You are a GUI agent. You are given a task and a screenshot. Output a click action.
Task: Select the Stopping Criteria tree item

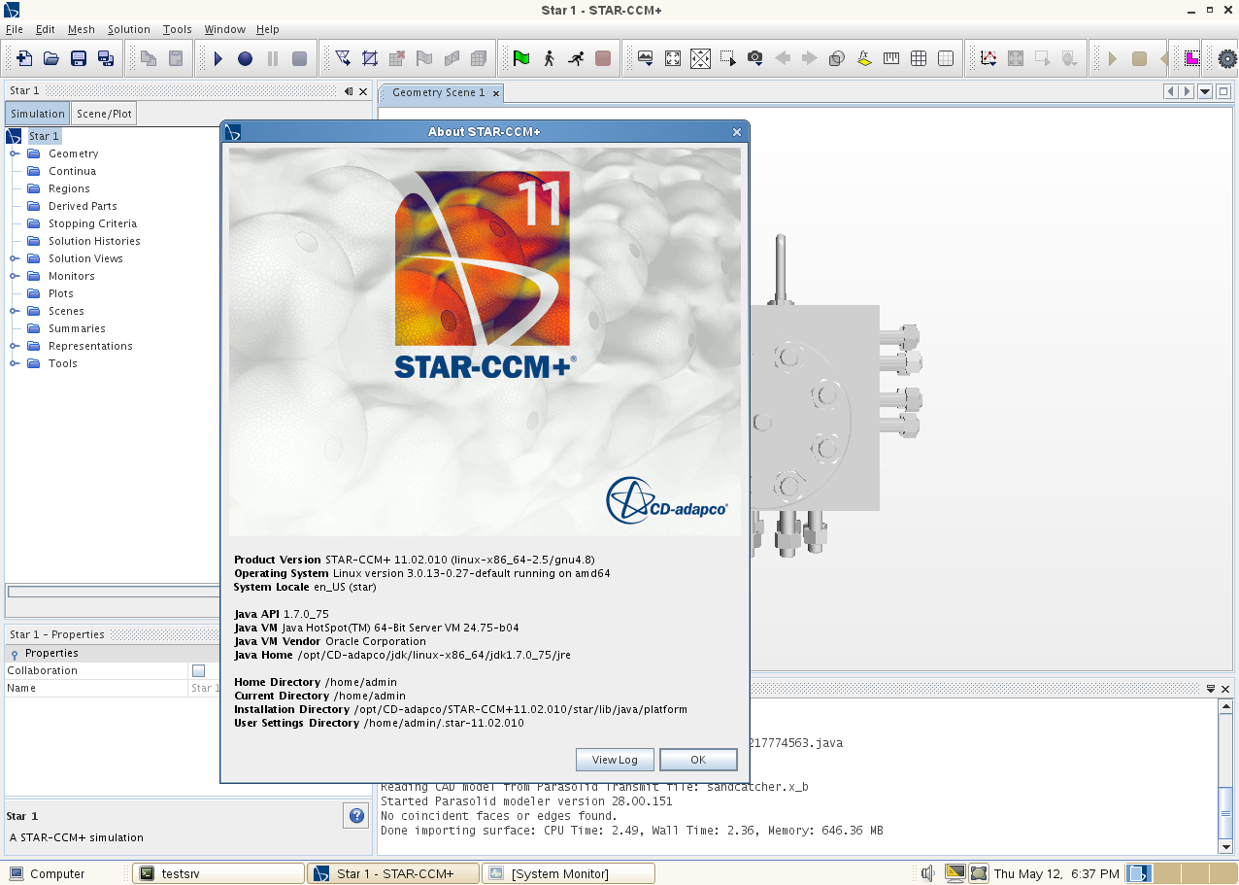(x=93, y=223)
